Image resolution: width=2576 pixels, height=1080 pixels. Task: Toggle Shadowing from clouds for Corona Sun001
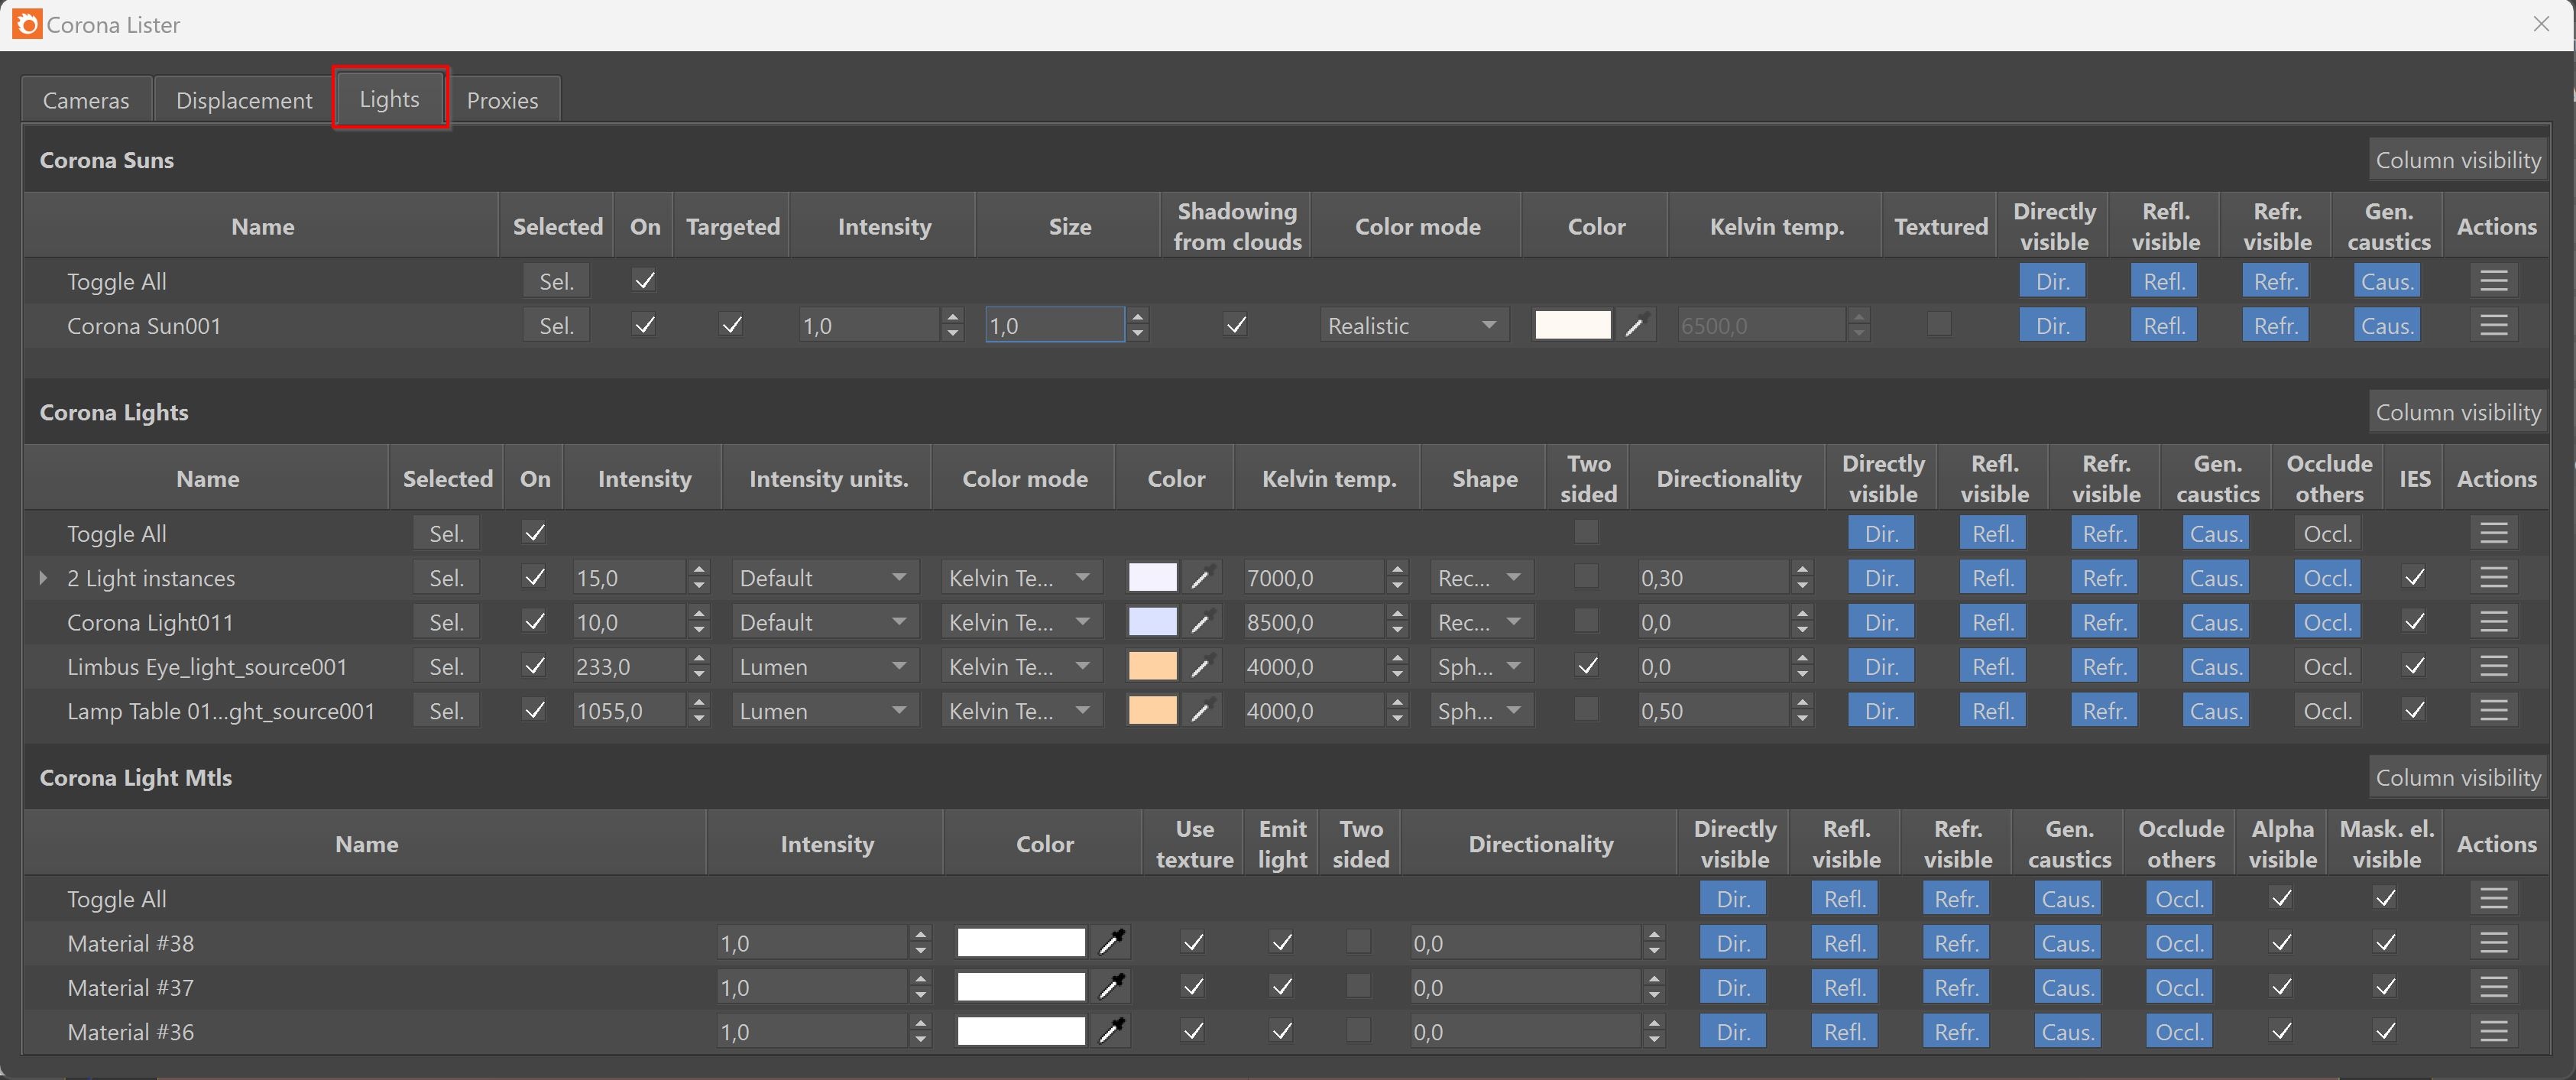1236,325
